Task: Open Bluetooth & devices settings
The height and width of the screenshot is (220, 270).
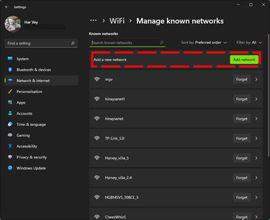Action: click(41, 70)
